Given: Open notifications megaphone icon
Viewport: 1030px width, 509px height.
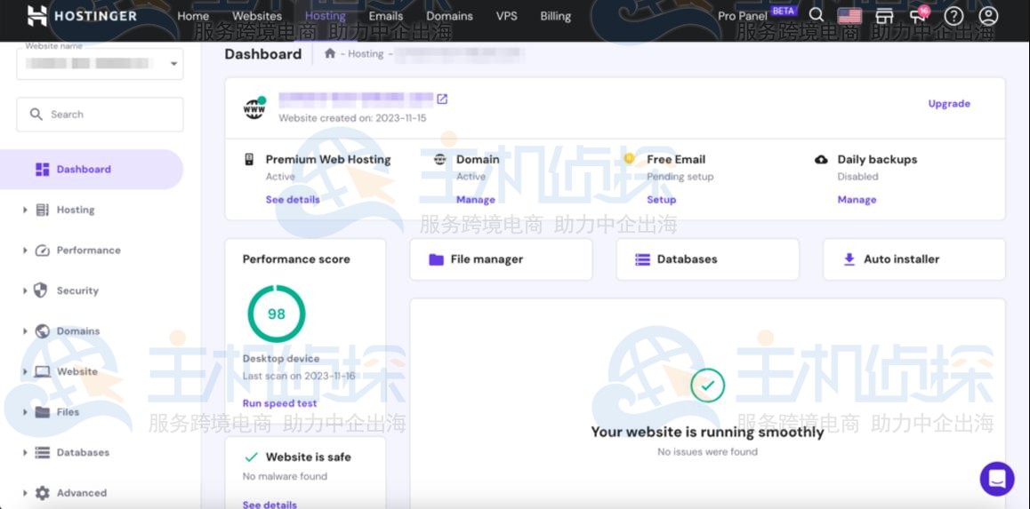Looking at the screenshot, I should point(919,15).
